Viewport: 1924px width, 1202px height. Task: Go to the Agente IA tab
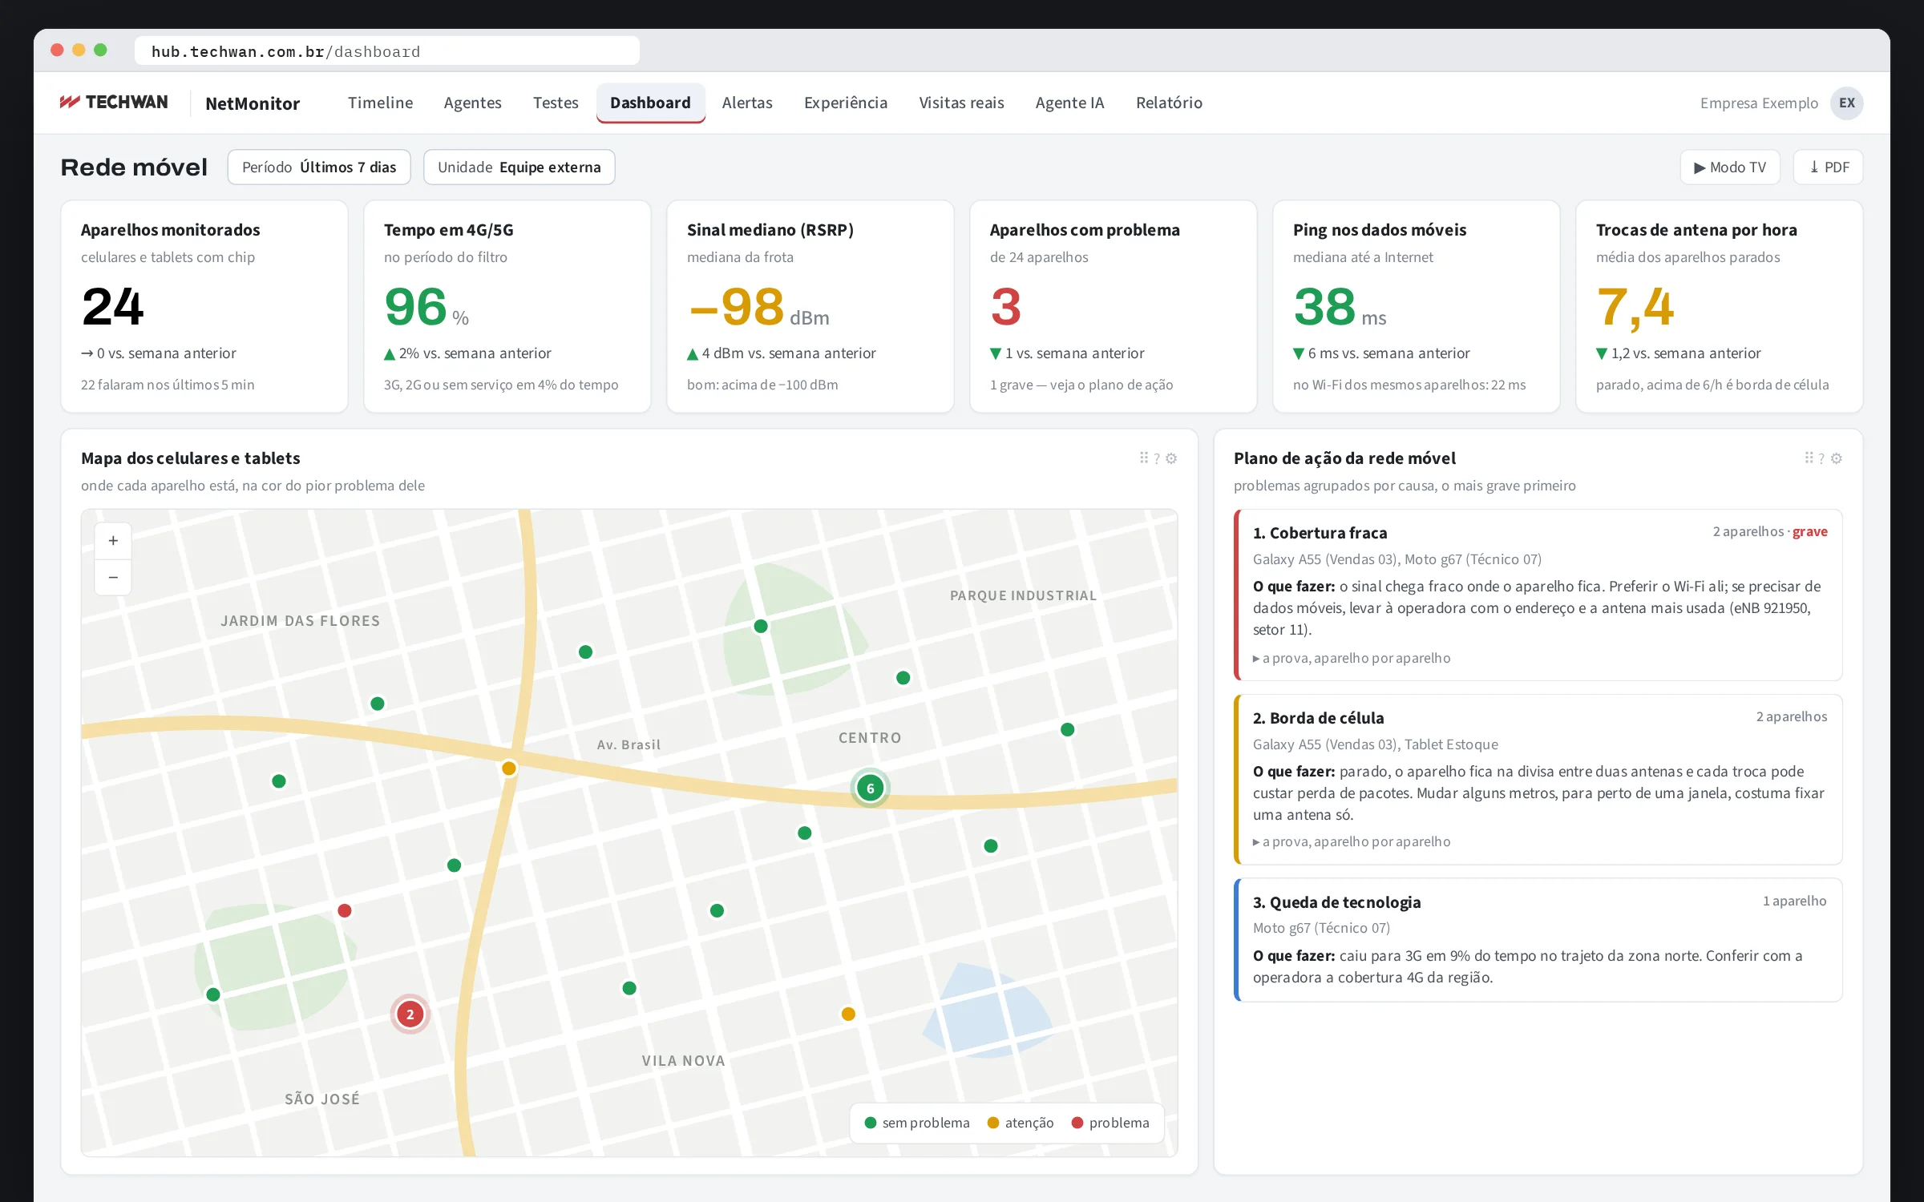coord(1069,103)
